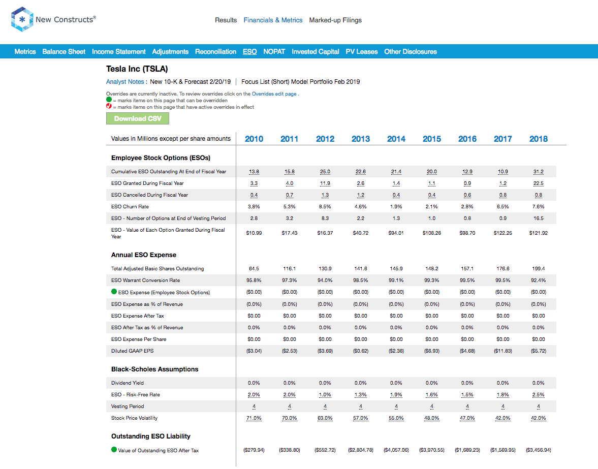598x469 pixels.
Task: Click green override dot beside ESO Expense
Action: pos(114,292)
